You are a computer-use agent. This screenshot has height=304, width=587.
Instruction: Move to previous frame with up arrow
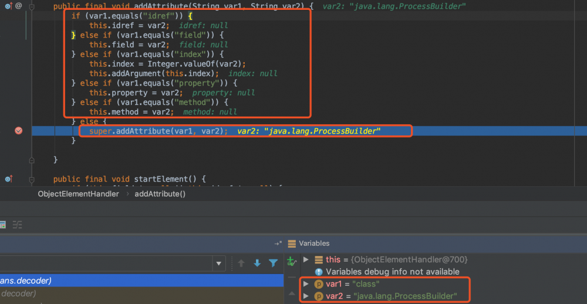[x=241, y=264]
